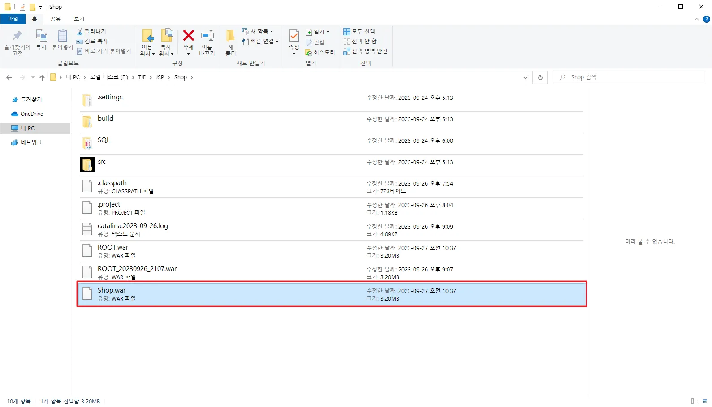Click the Forward navigation arrow
712x407 pixels.
pyautogui.click(x=22, y=77)
